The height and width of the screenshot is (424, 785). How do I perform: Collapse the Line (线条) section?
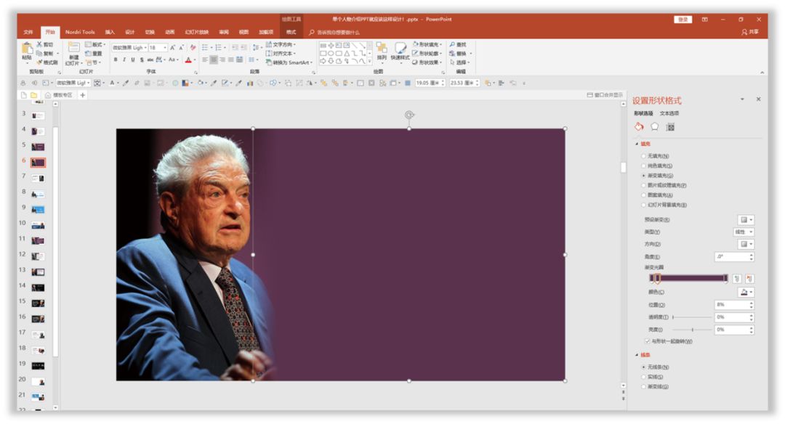coord(637,355)
